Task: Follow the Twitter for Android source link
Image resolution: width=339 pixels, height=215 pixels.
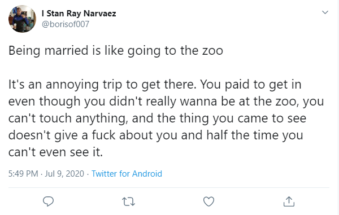Action: 127,174
